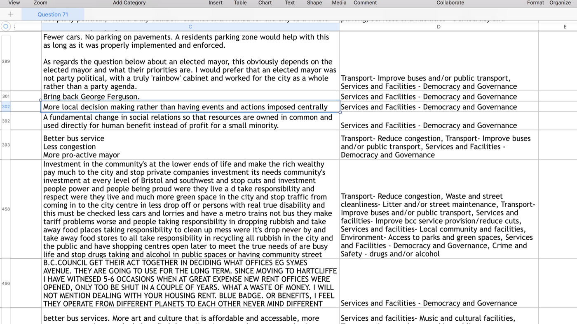Open the Organize sidebar button

tap(560, 3)
